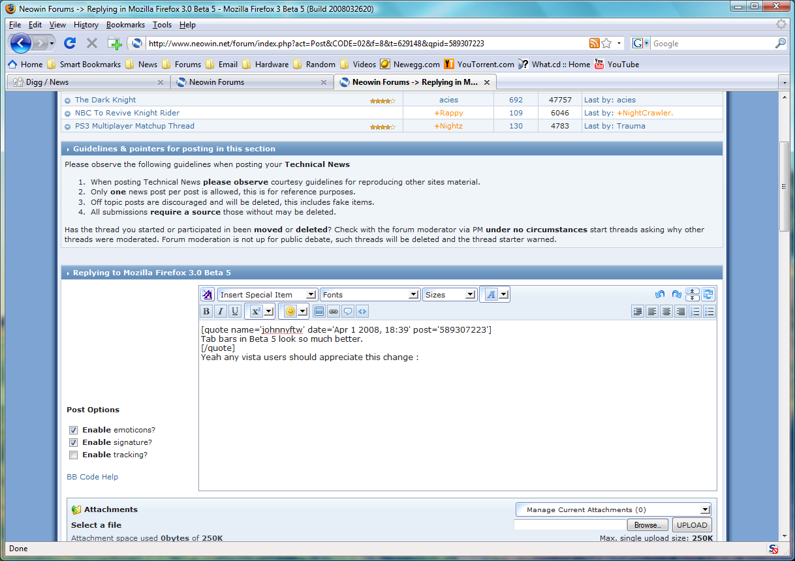Click the smiley emoticon button
The width and height of the screenshot is (795, 561).
290,312
